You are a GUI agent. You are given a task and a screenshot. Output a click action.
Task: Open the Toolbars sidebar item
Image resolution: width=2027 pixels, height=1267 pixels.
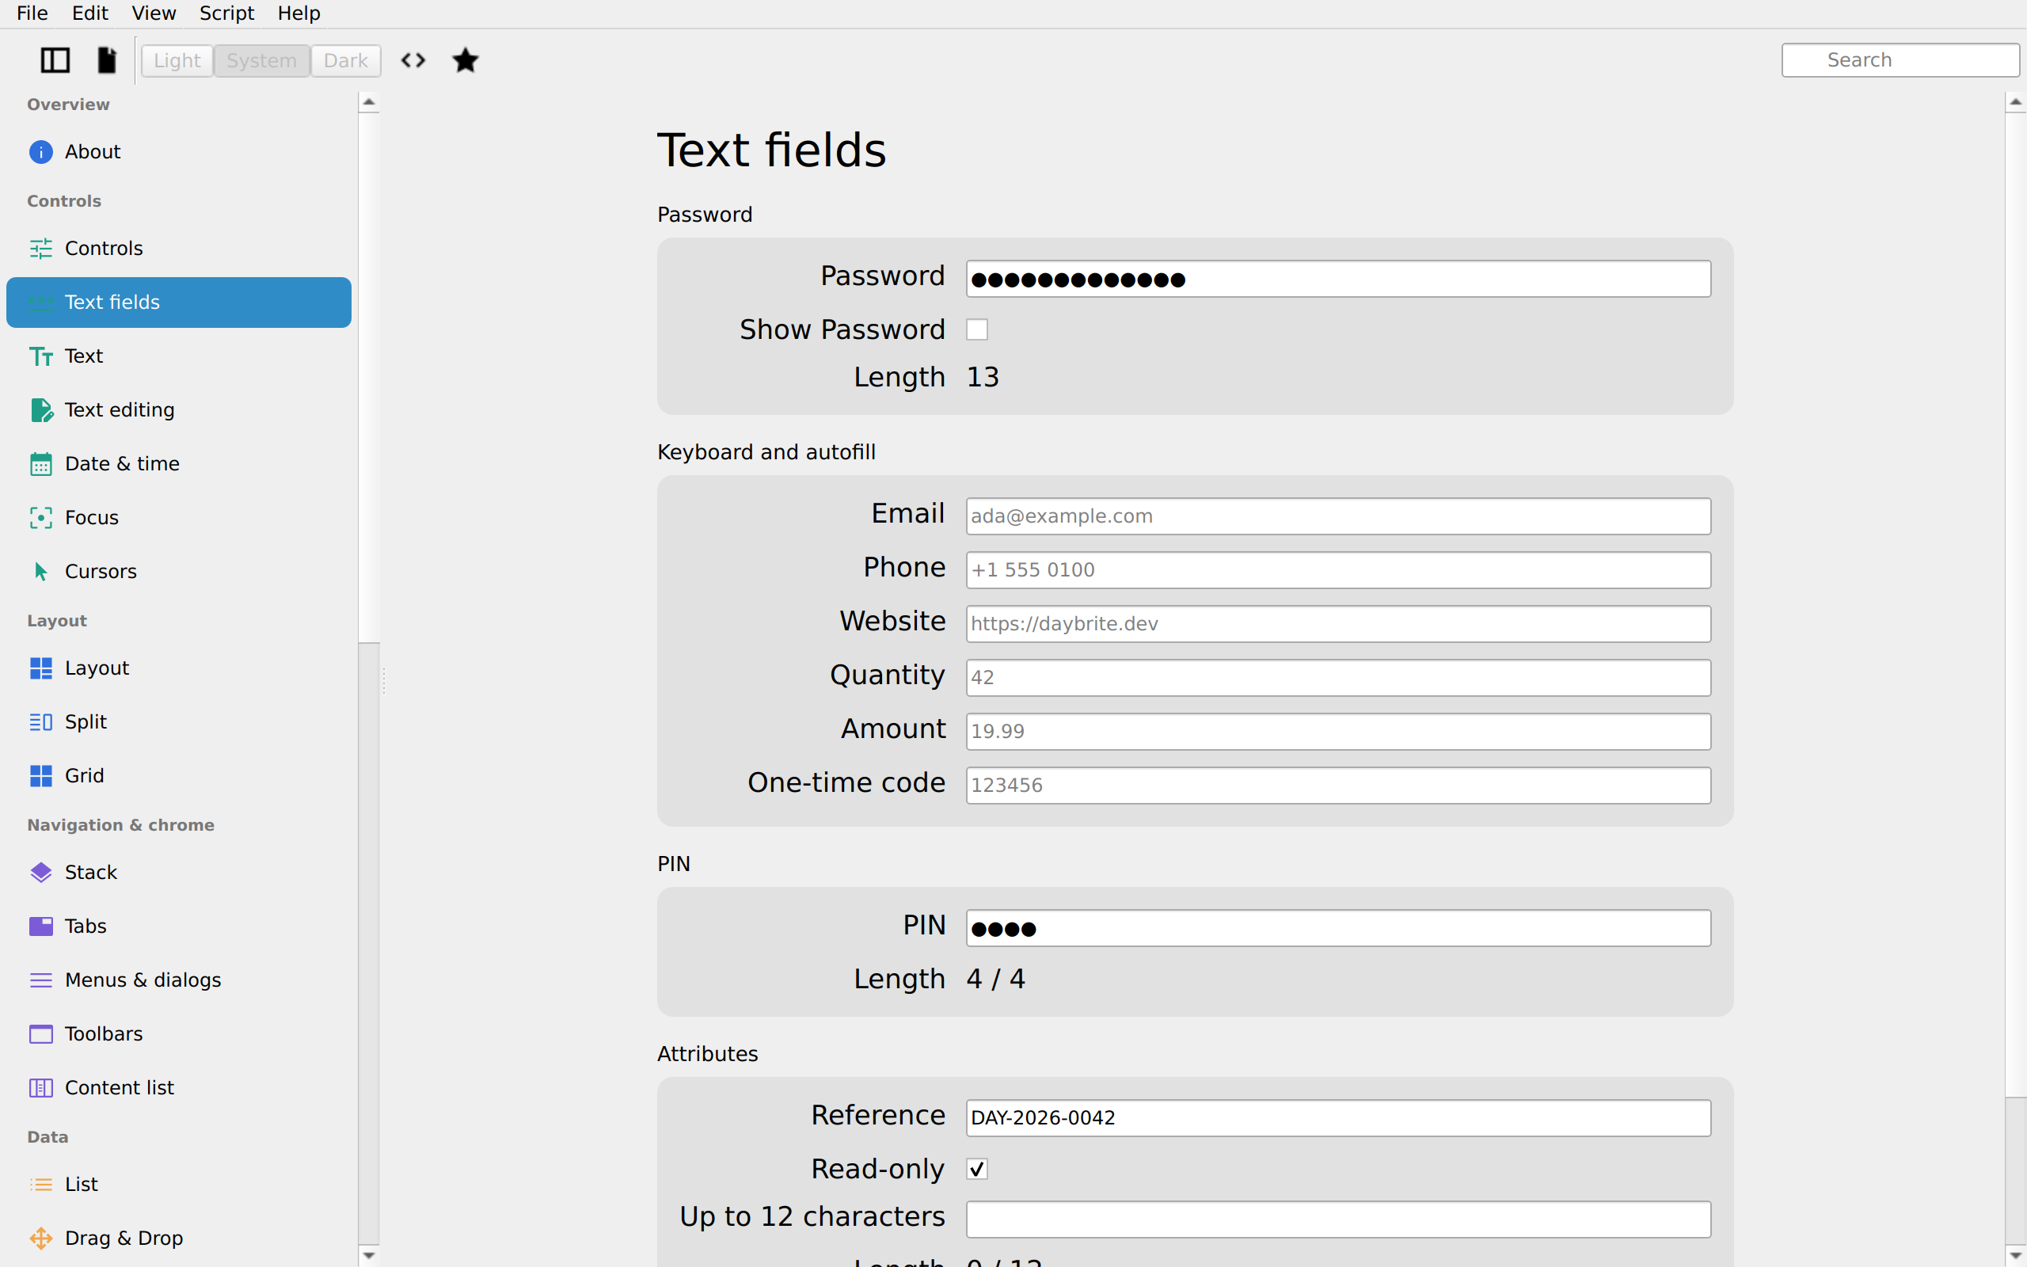coord(178,1033)
